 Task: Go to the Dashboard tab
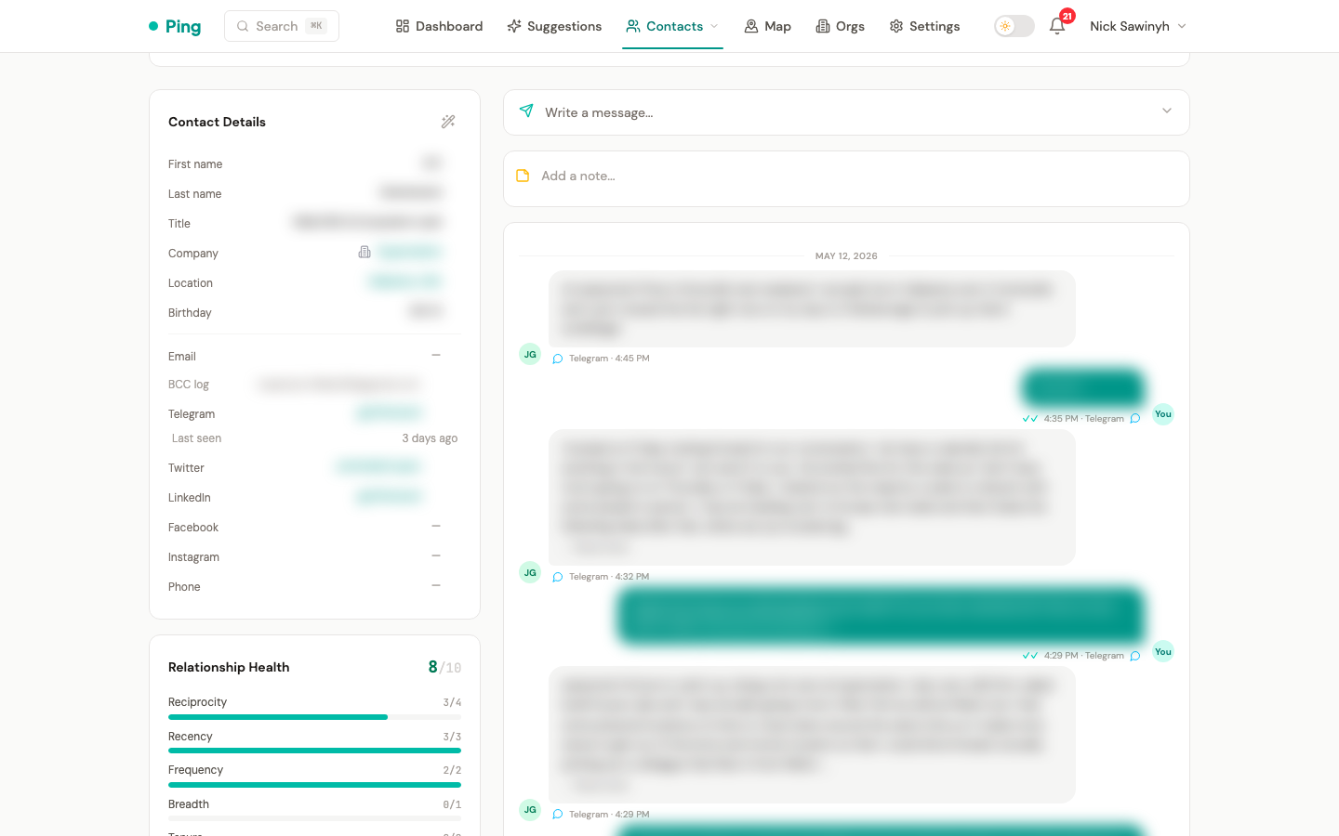click(x=439, y=26)
